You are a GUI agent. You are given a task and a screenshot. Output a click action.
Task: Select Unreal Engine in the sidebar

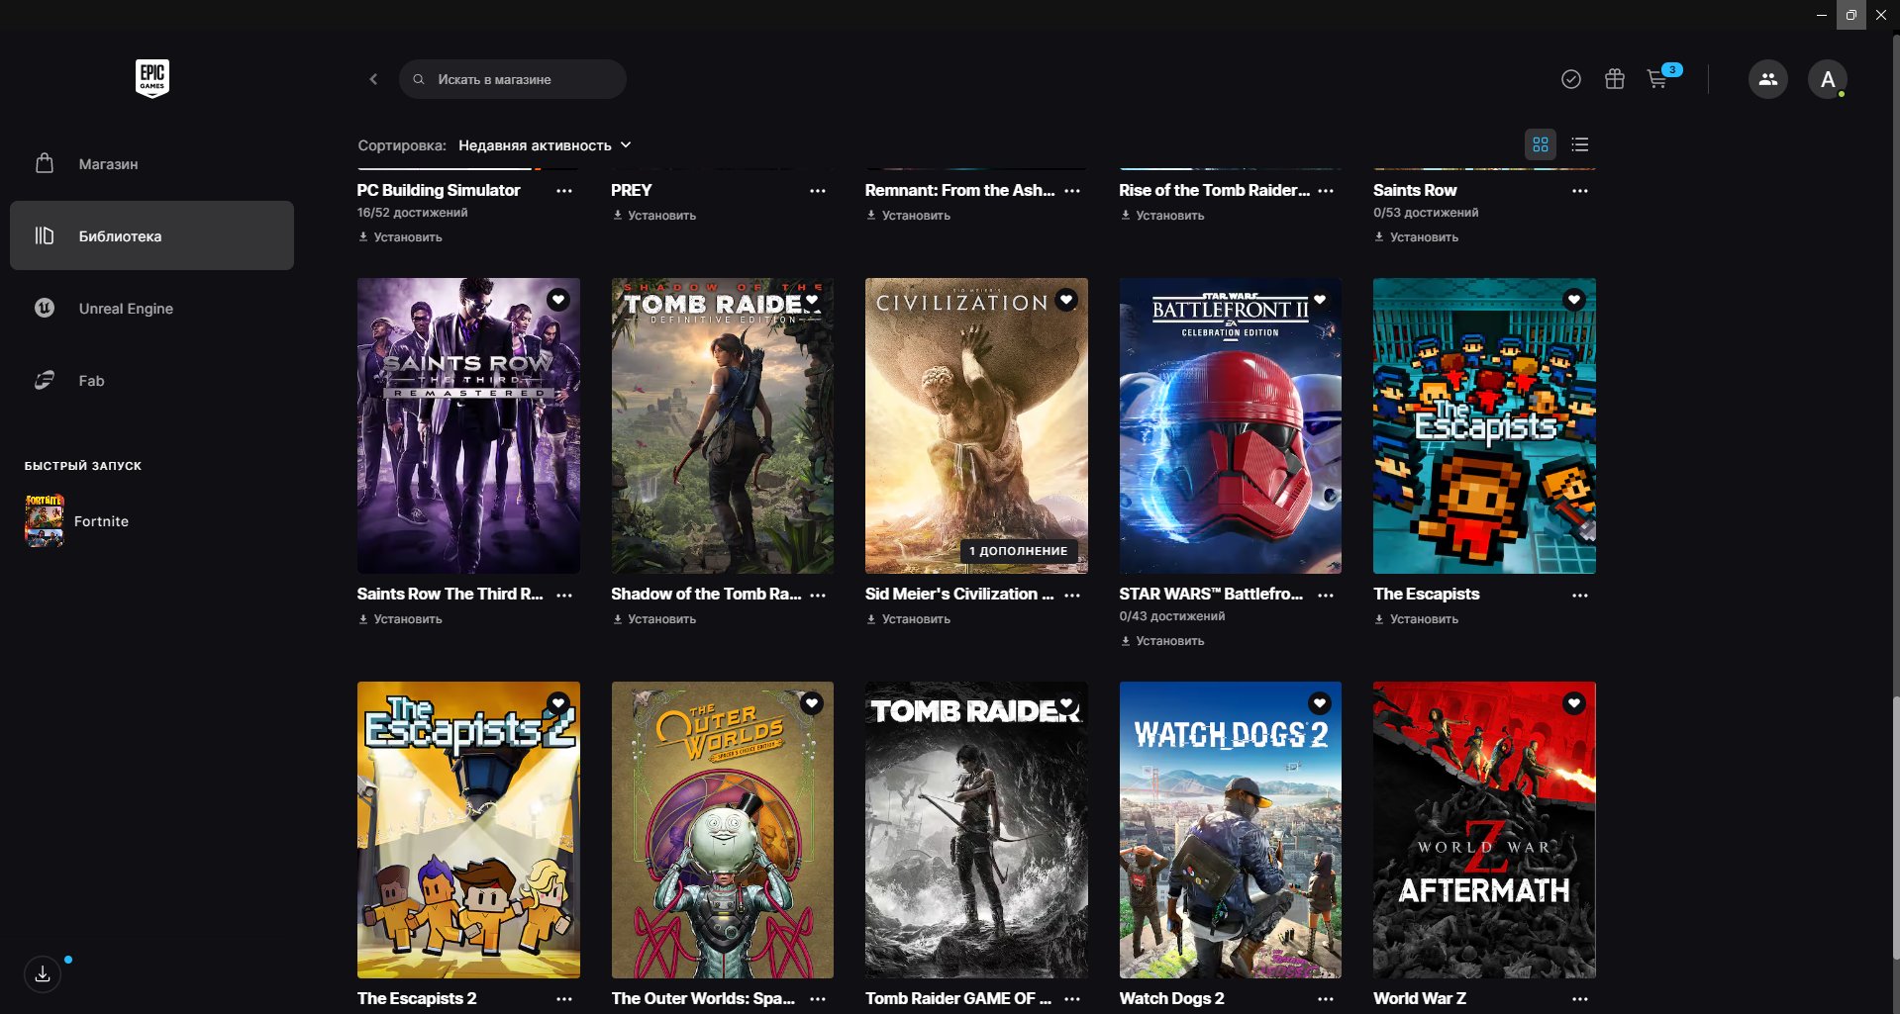pos(126,309)
